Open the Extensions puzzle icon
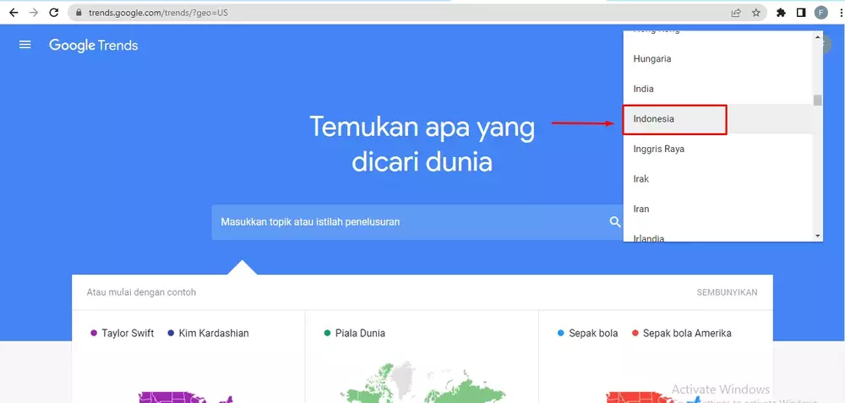 coord(781,13)
